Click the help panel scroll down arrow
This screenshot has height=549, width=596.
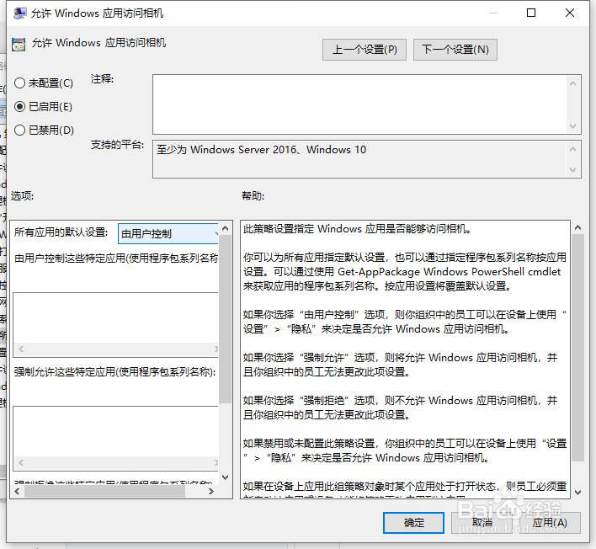[x=577, y=493]
